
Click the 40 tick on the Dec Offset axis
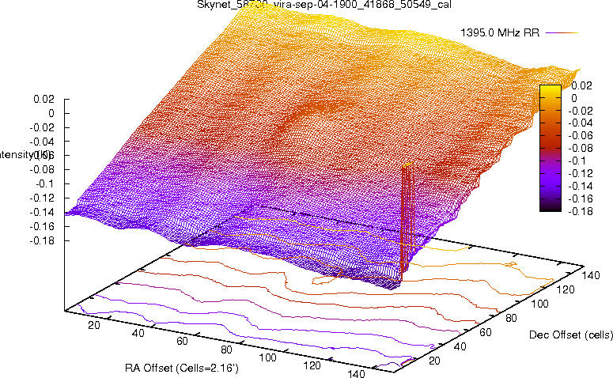coord(460,346)
